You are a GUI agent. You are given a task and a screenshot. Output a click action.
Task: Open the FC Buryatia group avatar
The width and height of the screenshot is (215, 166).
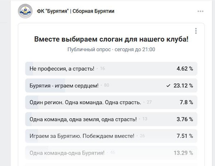coord(25,11)
